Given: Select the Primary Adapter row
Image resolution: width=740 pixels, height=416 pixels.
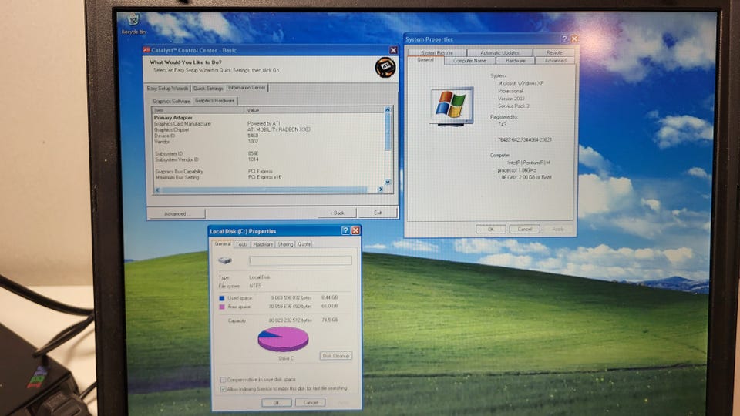Looking at the screenshot, I should pyautogui.click(x=268, y=117).
